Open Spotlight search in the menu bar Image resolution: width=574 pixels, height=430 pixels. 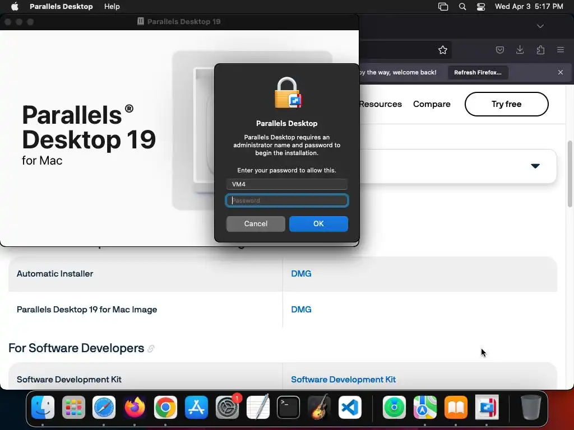click(462, 7)
